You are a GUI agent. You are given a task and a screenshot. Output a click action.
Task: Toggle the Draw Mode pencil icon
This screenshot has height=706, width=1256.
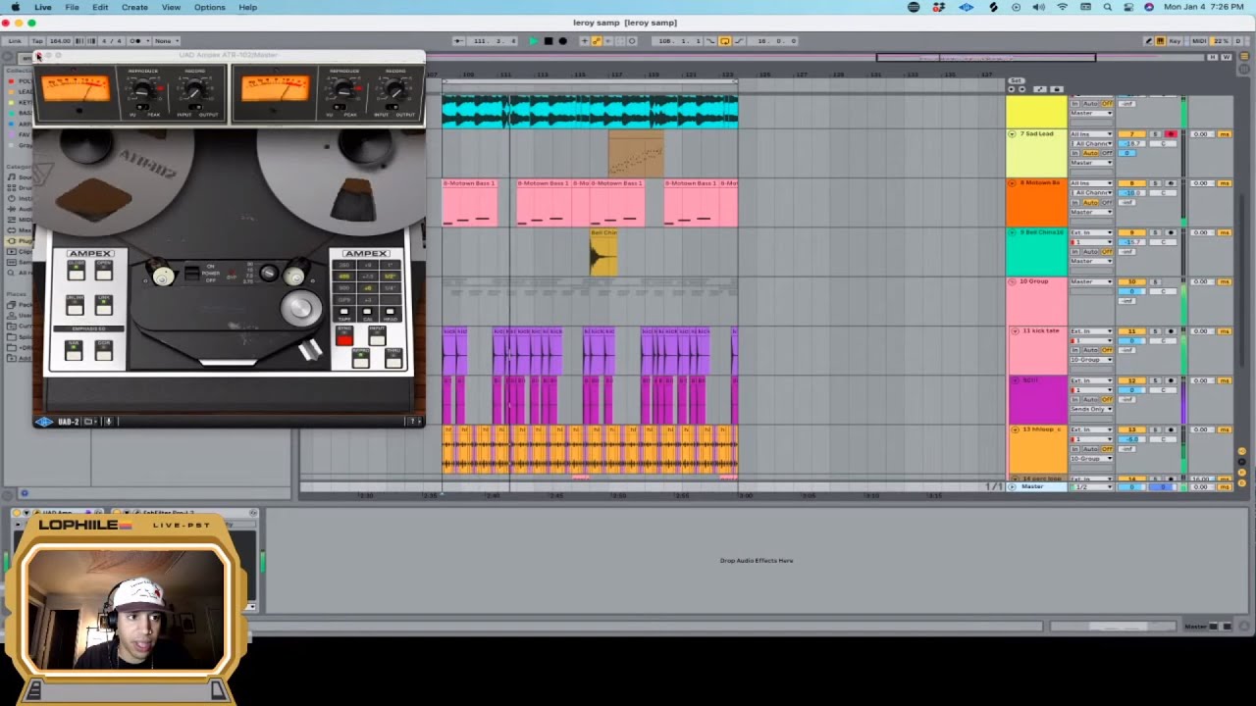pos(1148,41)
